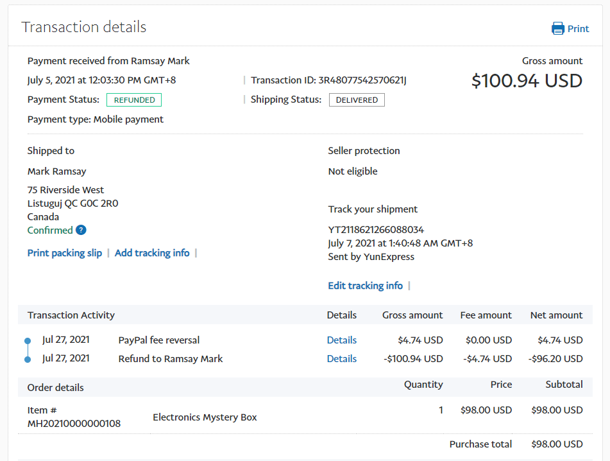Select Add tracking info link

(x=152, y=253)
